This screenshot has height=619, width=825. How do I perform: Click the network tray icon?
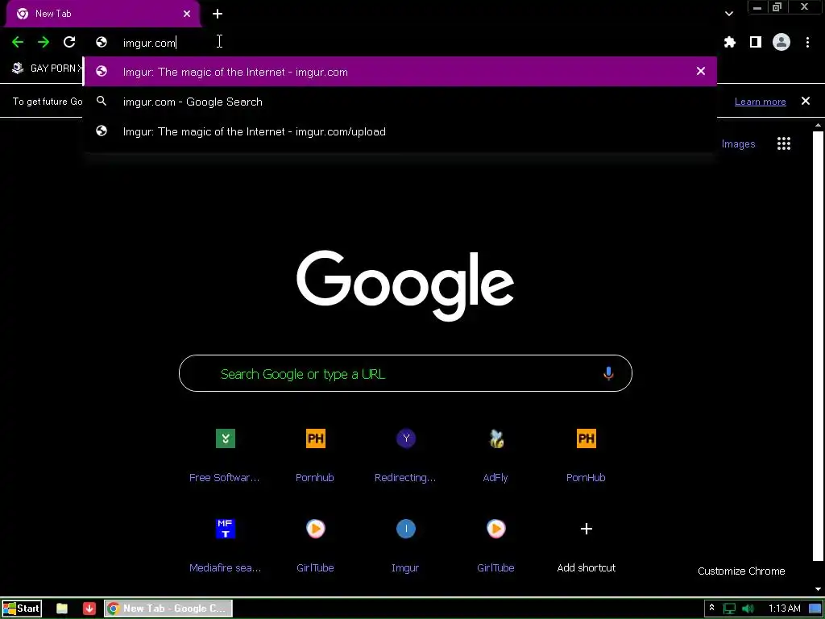click(x=729, y=609)
